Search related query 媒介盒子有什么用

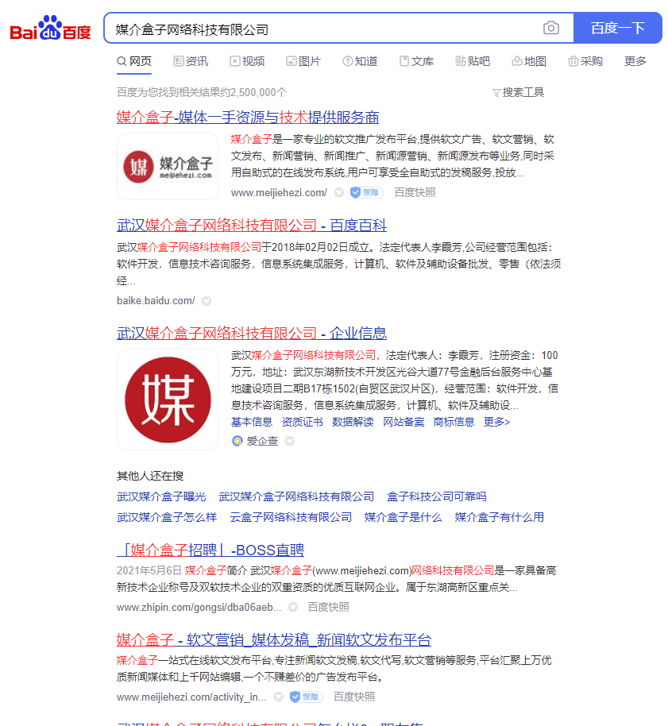499,517
